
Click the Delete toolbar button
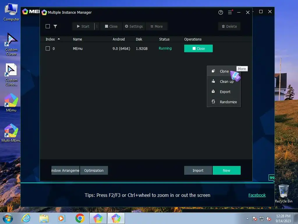(x=229, y=26)
